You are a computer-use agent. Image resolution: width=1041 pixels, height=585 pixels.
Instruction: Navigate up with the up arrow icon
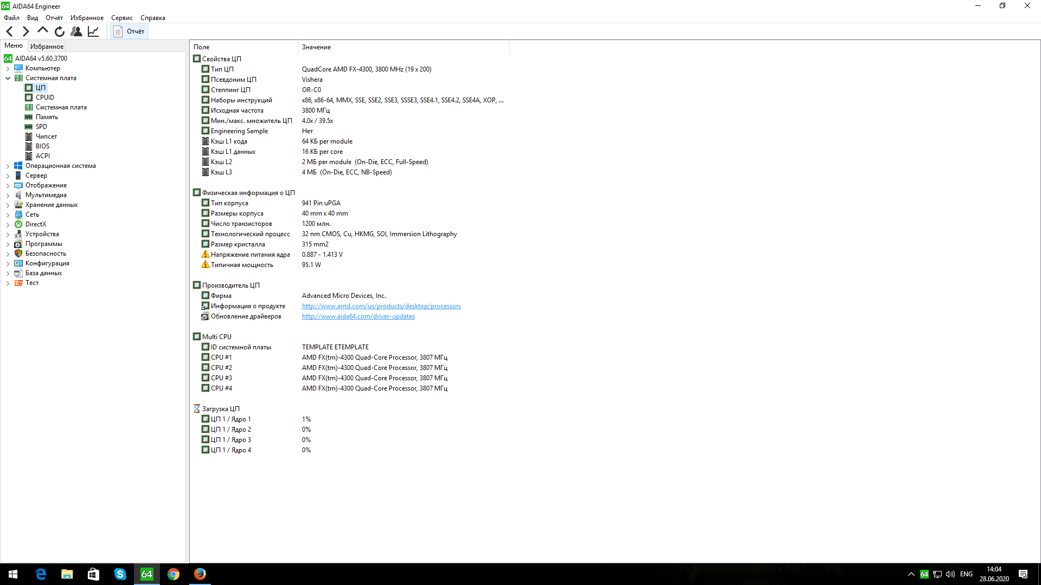click(x=42, y=31)
